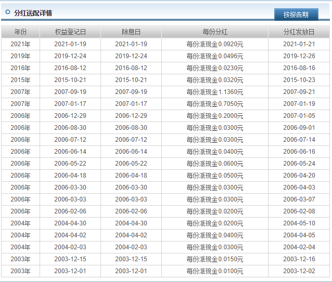332x282 pixels.
Task: Click dividend text 每份派现金0.2000元
Action: click(x=215, y=116)
